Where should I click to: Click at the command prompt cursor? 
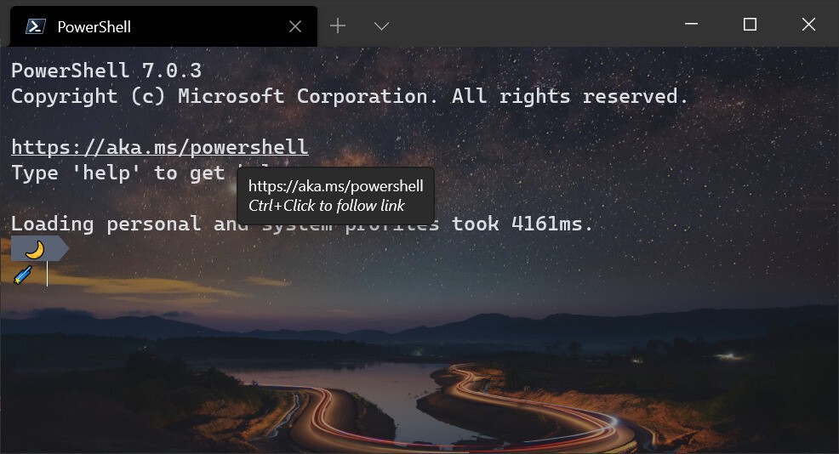click(47, 275)
